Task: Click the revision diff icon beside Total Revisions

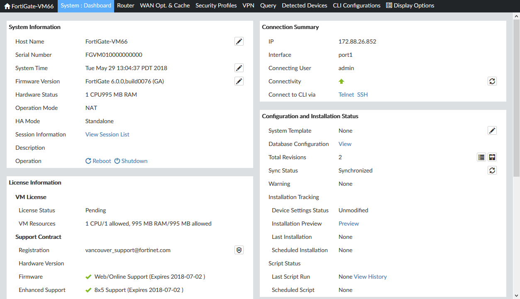Action: [x=492, y=157]
